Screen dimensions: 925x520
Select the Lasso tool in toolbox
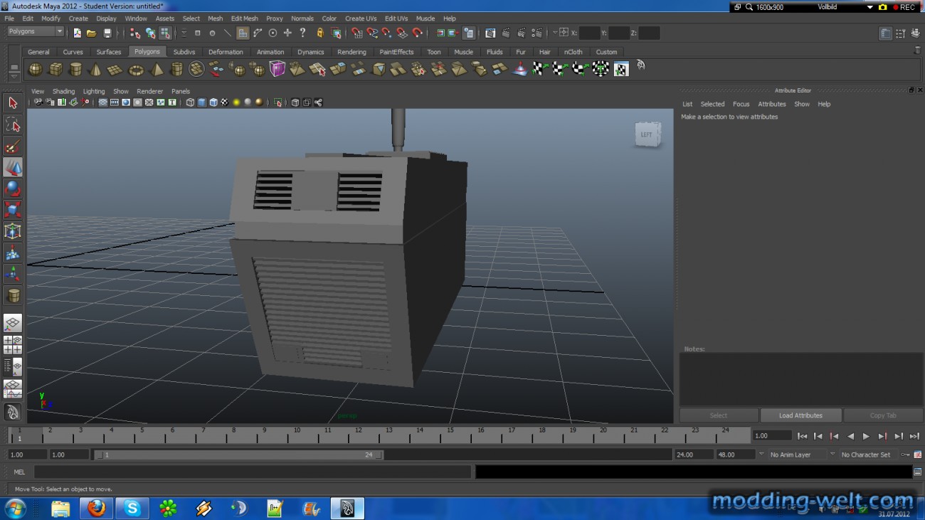(13, 124)
